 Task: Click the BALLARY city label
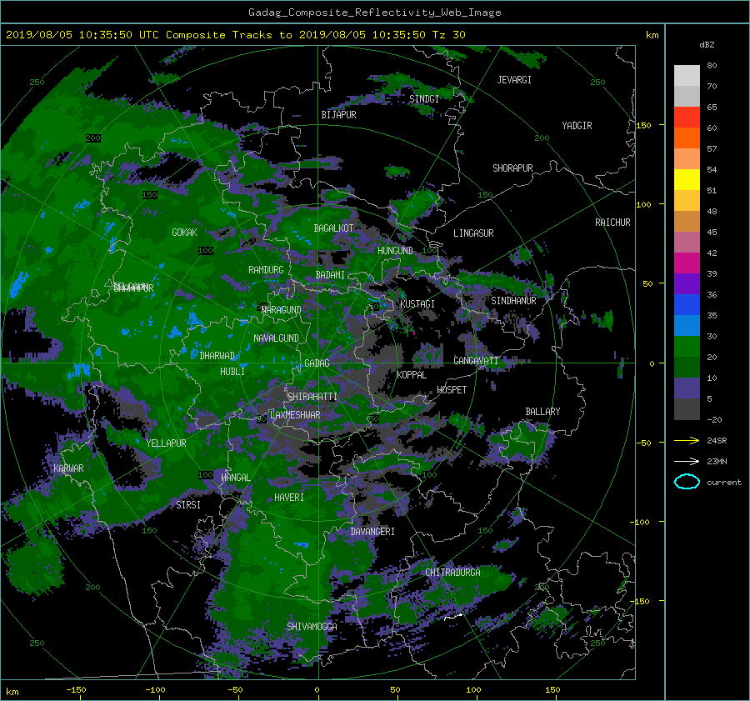click(542, 412)
